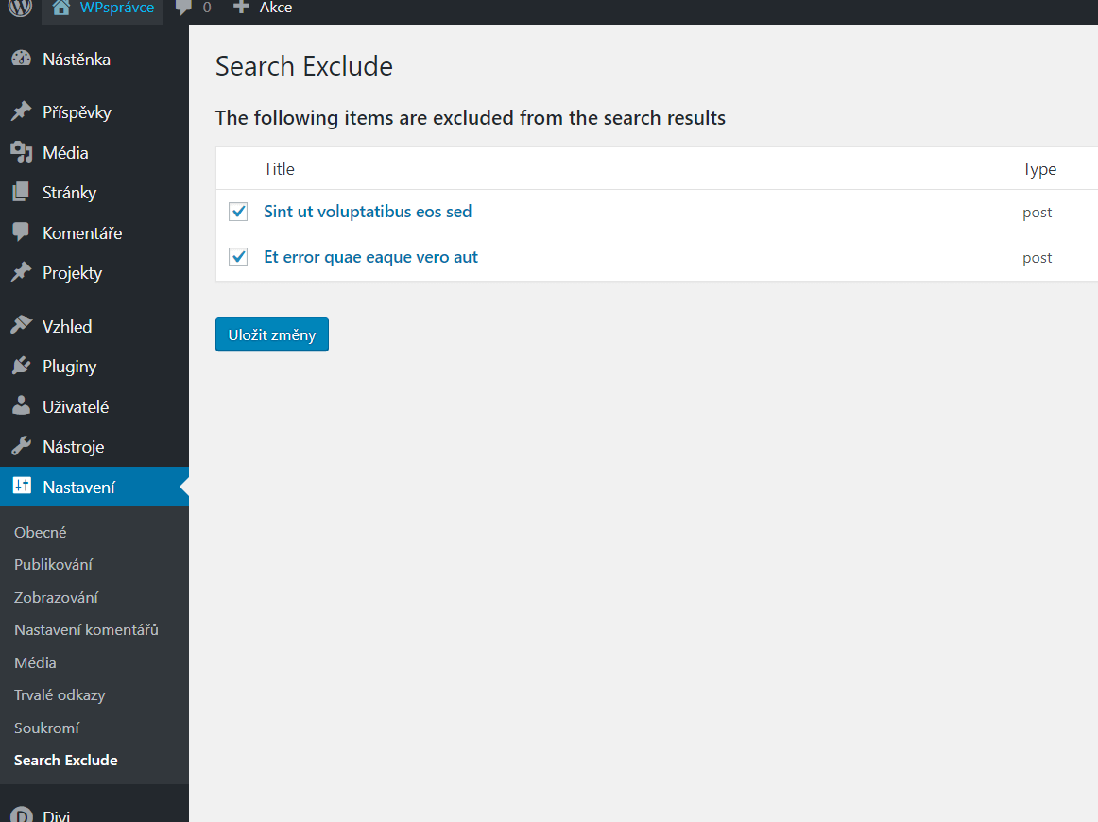Click the comment count 0 in admin bar
Image resolution: width=1098 pixels, height=822 pixels.
tap(207, 8)
